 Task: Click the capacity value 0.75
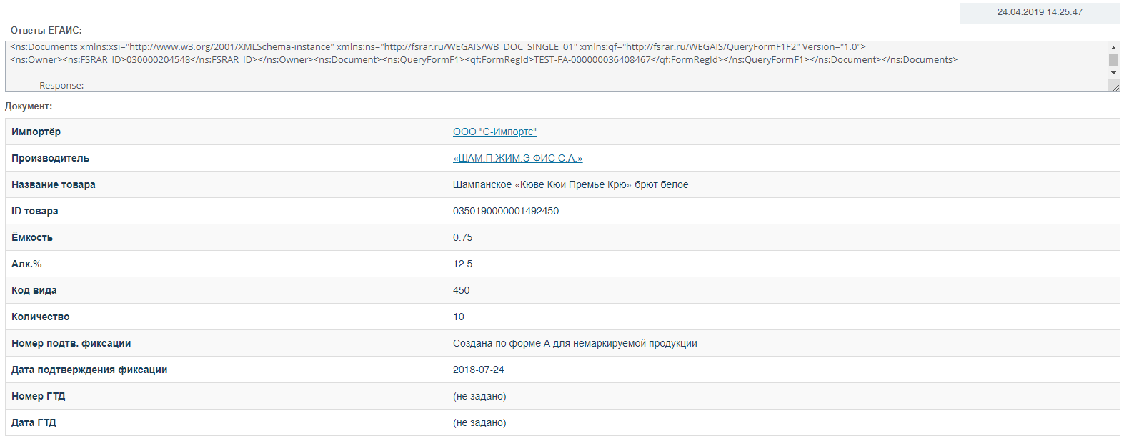coord(462,237)
